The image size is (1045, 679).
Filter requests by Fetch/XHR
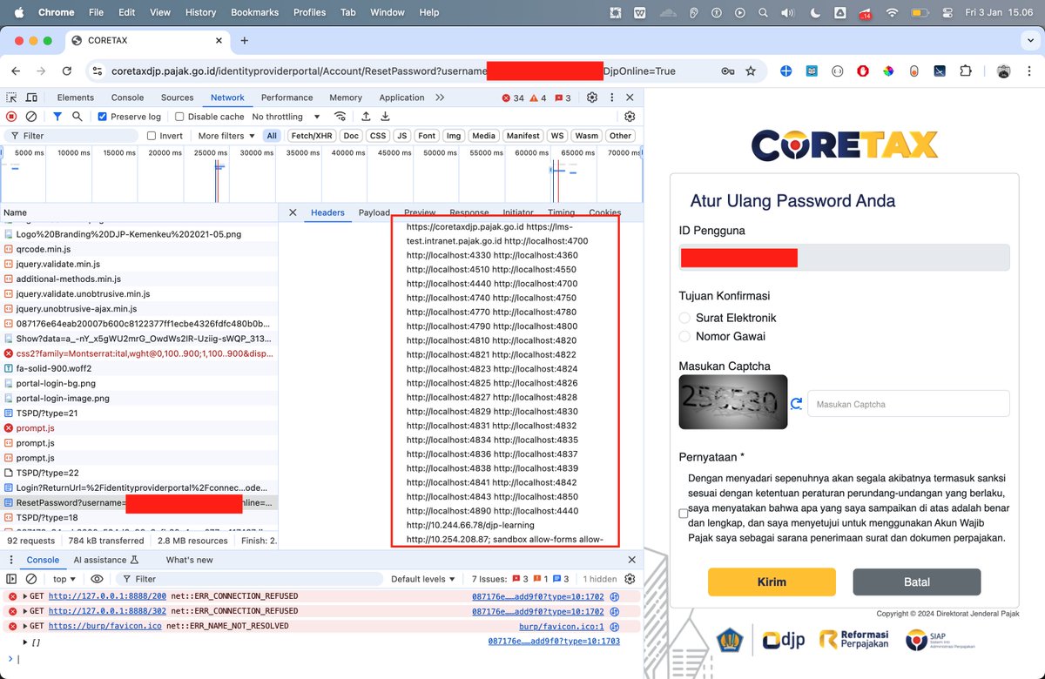click(312, 136)
